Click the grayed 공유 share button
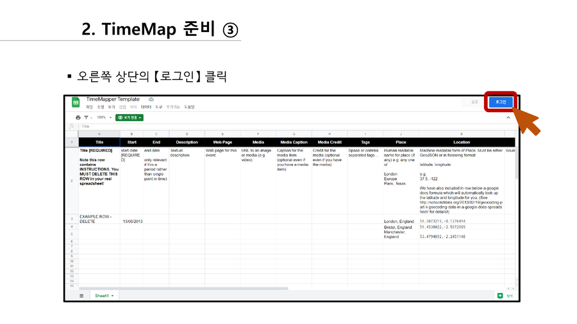The height and width of the screenshot is (324, 577). click(x=472, y=102)
